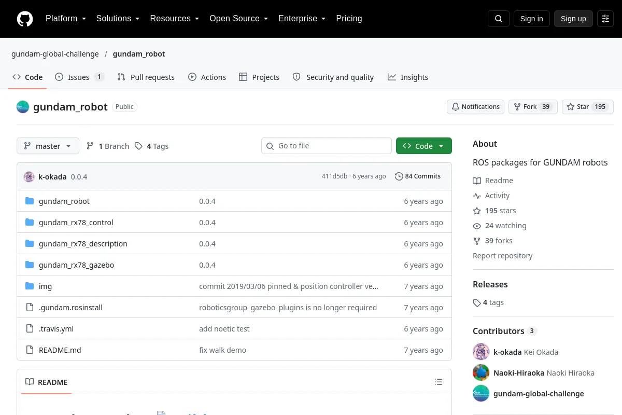Open the Activity link in About
Screen dimensions: 622x415
(x=491, y=196)
